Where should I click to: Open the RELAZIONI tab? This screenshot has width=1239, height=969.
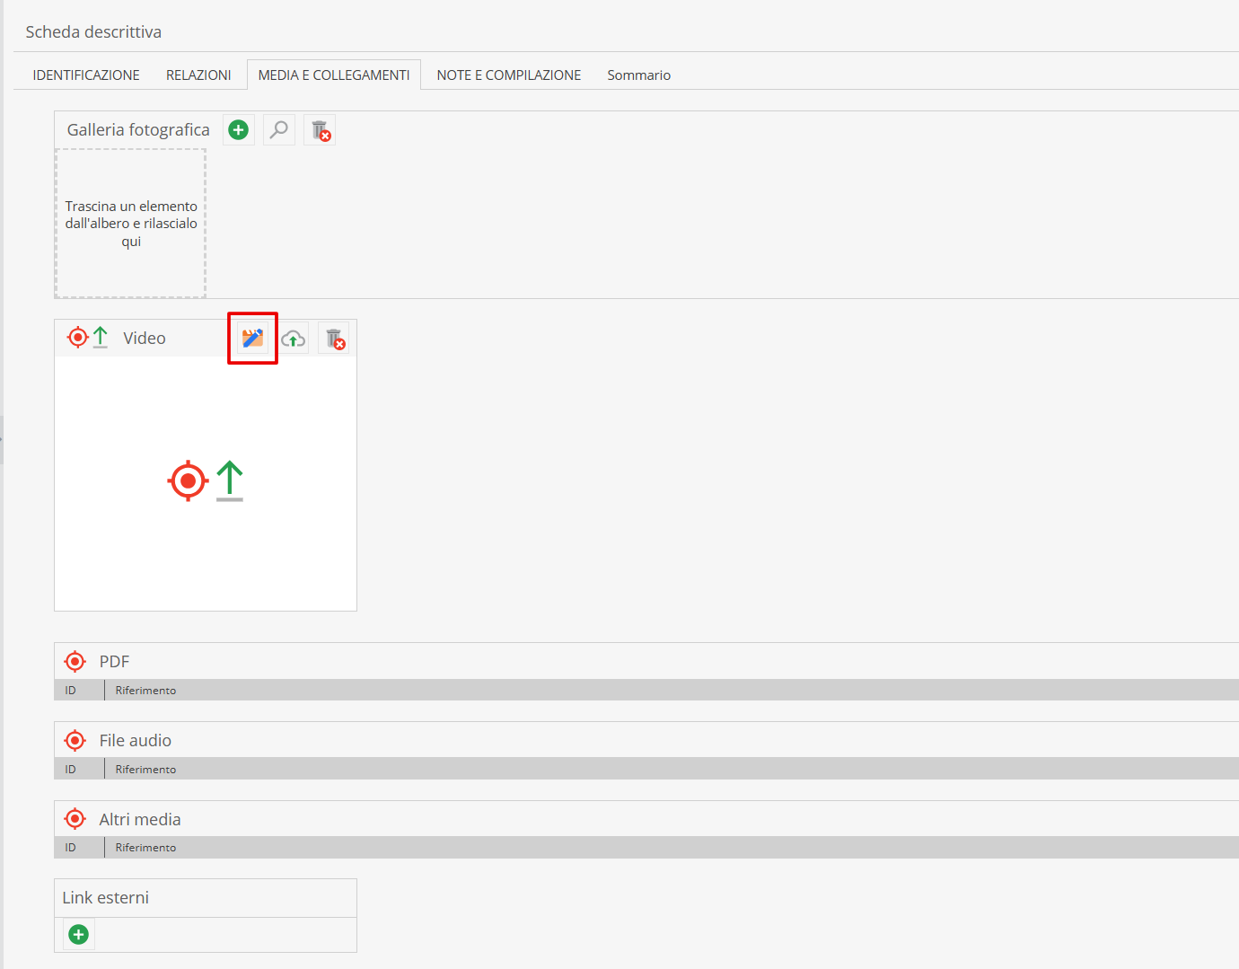tap(198, 75)
